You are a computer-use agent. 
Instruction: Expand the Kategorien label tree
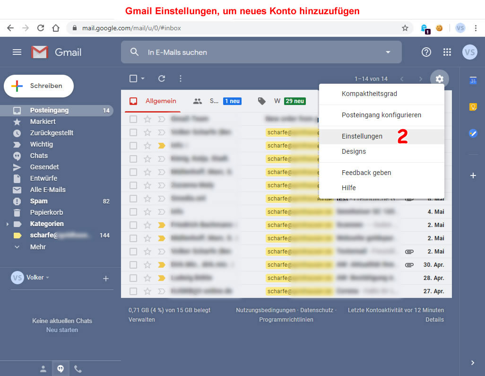[x=8, y=224]
